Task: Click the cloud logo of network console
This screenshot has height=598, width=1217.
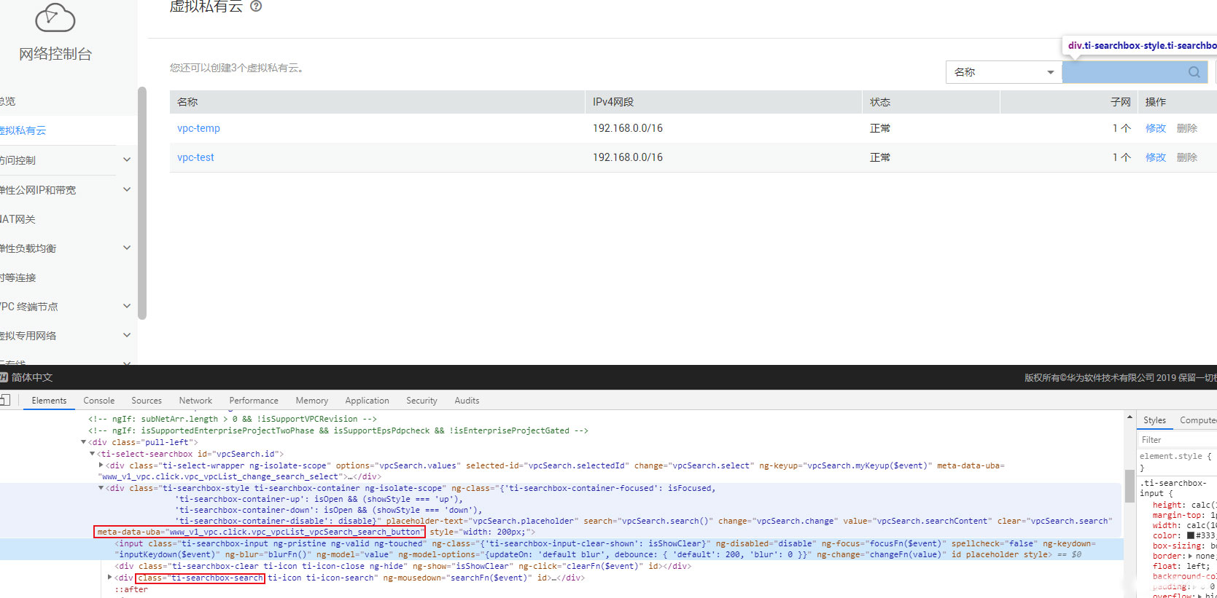Action: (55, 17)
